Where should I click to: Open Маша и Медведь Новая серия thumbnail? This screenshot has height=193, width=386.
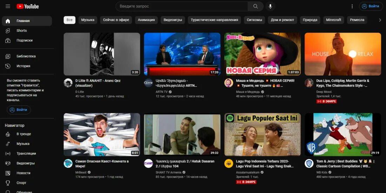tap(262, 54)
